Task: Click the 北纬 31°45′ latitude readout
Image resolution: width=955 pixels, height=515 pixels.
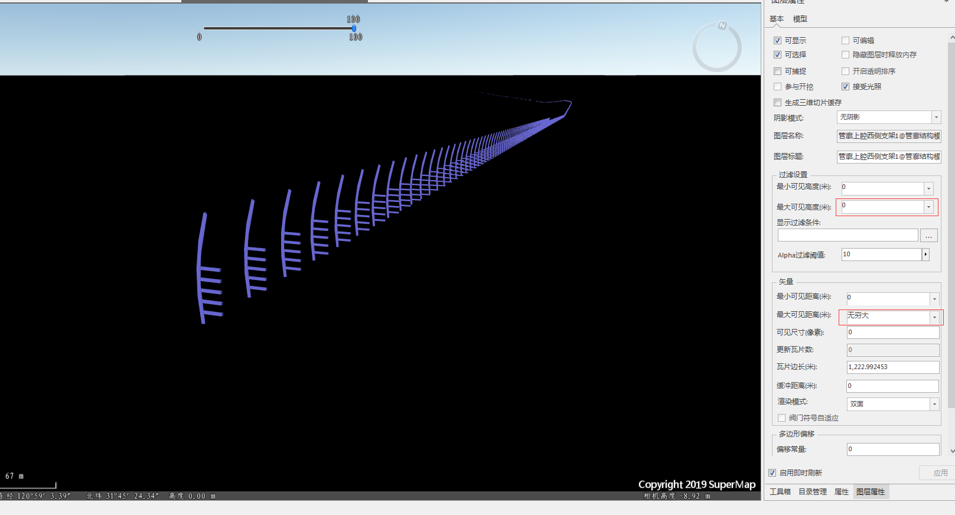Action: [122, 496]
